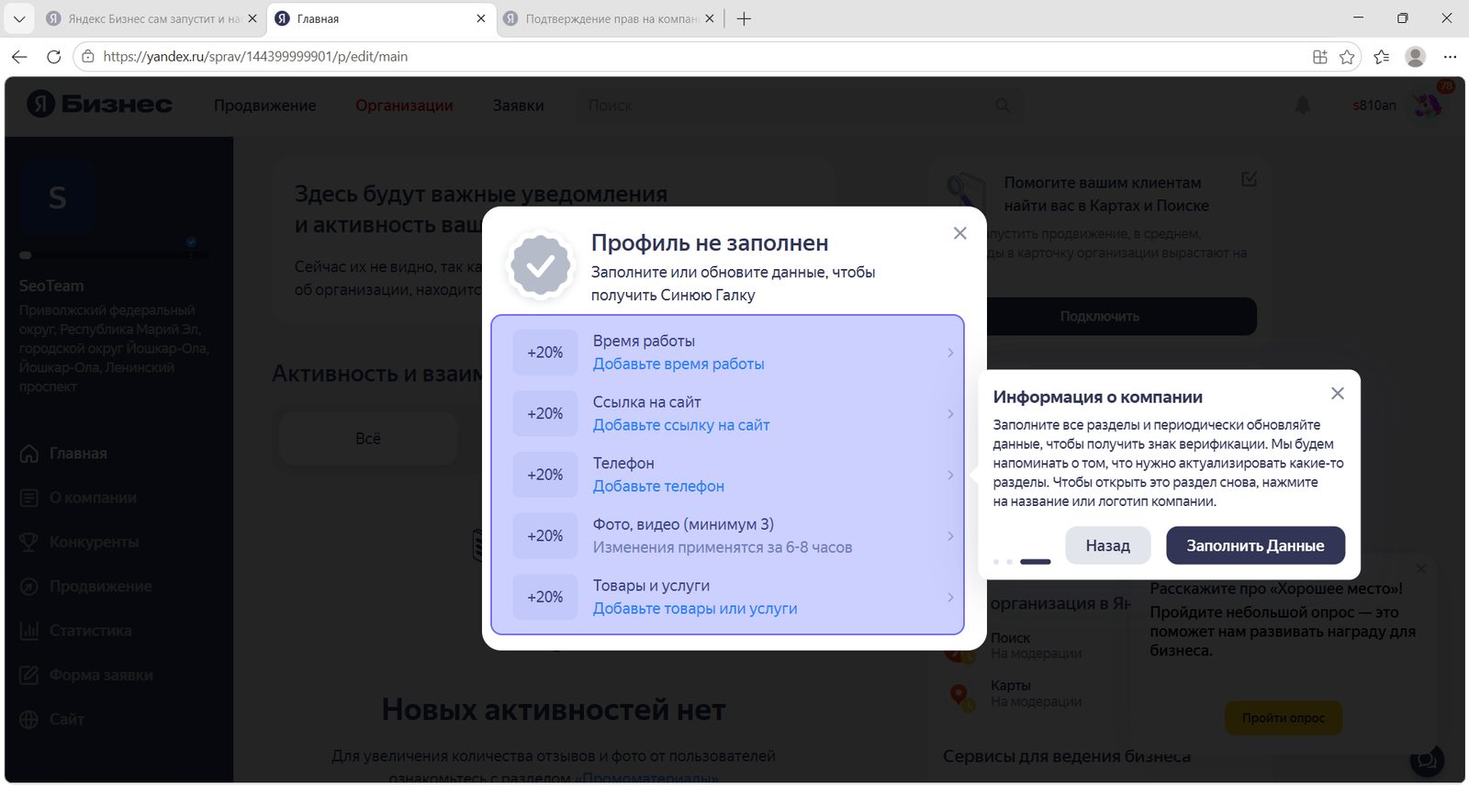Viewport: 1469px width, 785px height.
Task: Close the 'Хорошее место' survey popup
Action: point(1420,569)
